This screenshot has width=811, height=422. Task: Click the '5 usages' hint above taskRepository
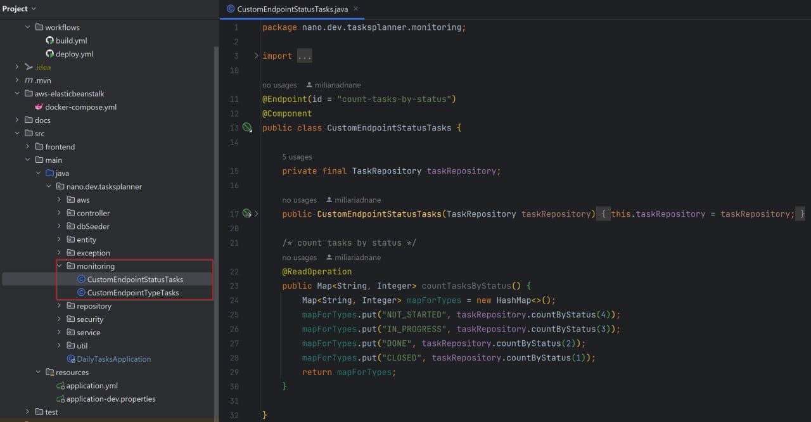coord(297,157)
